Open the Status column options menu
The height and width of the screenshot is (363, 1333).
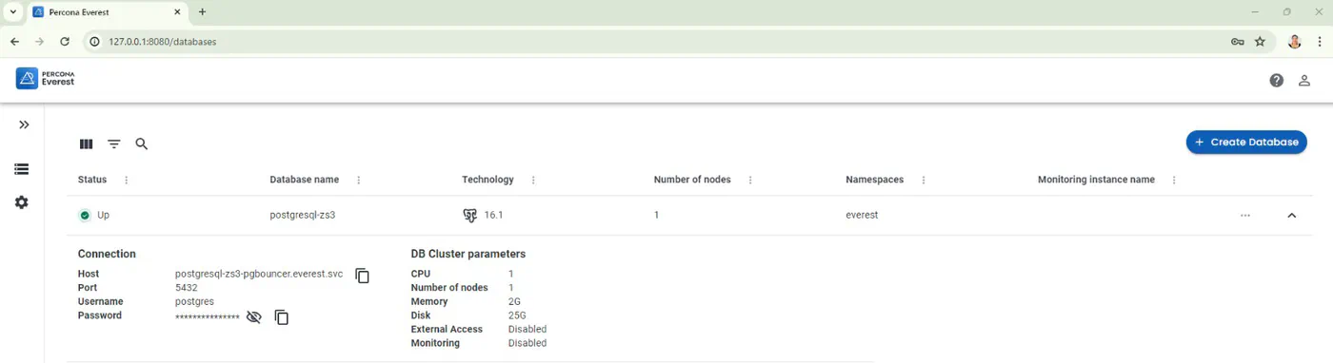(x=127, y=180)
